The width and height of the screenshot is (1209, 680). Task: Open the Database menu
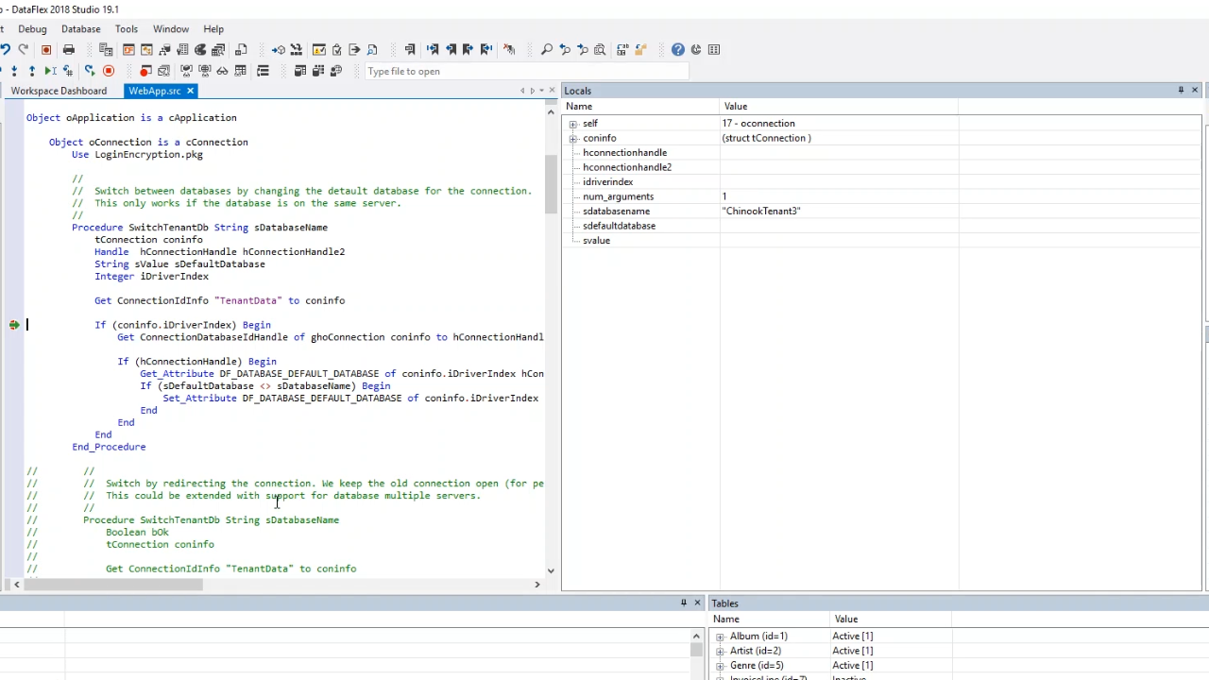point(80,29)
